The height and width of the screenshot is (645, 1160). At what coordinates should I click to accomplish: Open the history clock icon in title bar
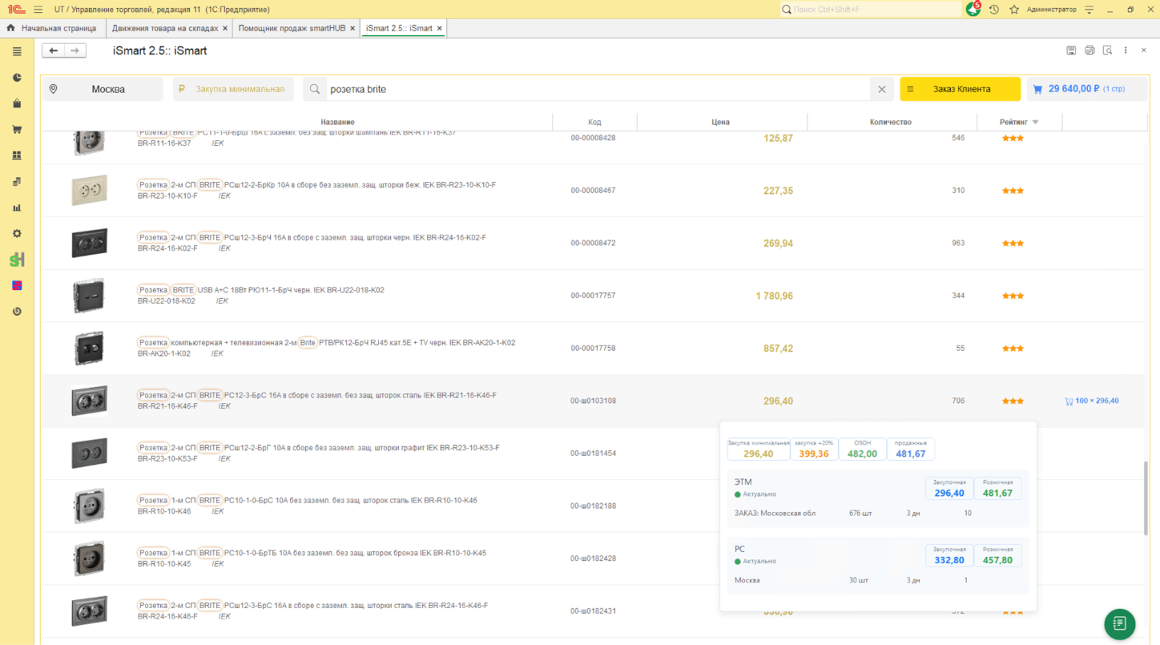click(993, 10)
